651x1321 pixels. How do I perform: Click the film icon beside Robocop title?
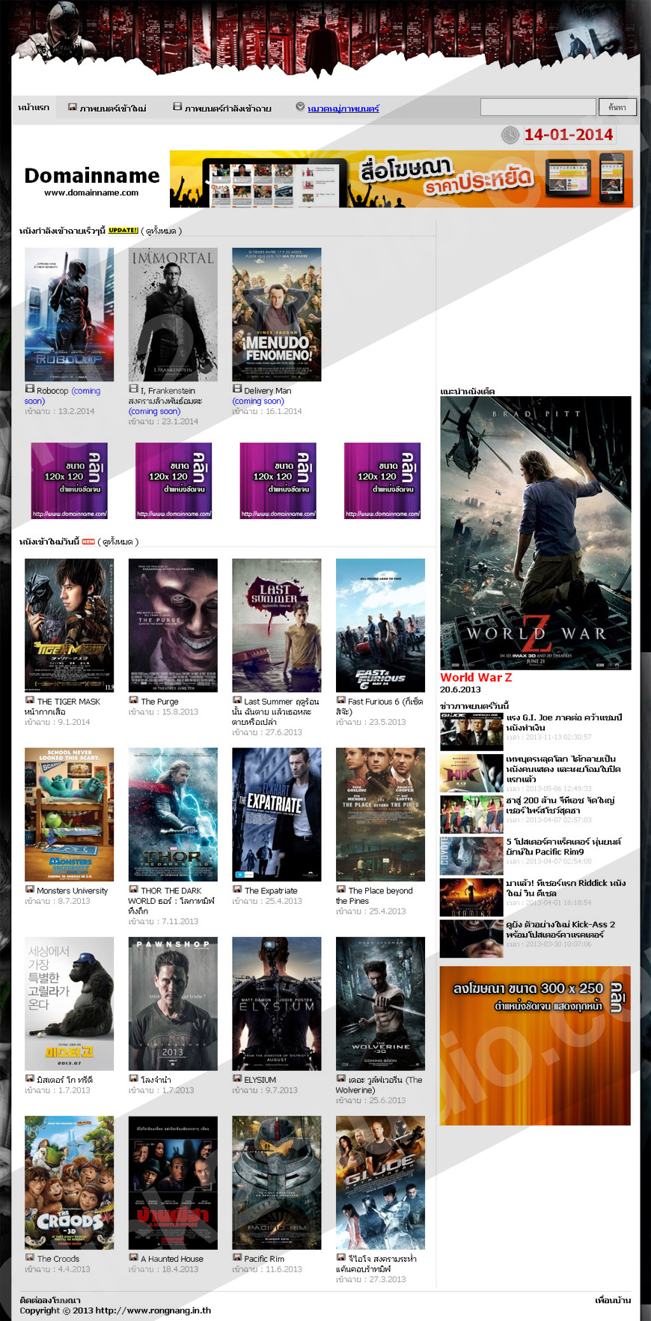tap(29, 389)
